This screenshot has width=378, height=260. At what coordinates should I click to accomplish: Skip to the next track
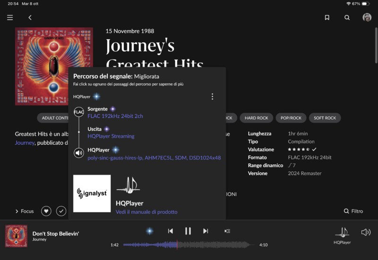click(x=206, y=231)
